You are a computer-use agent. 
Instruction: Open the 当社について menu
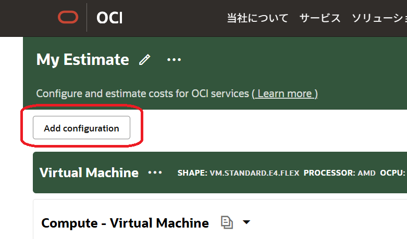pyautogui.click(x=257, y=18)
